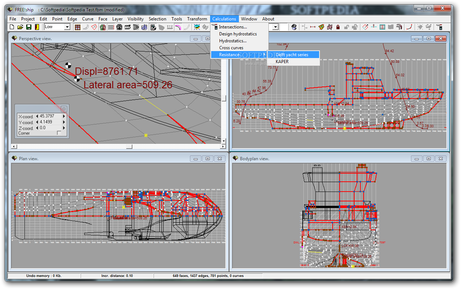This screenshot has height=289, width=461.
Task: Increase Y-coord with its right arrow
Action: [64, 122]
